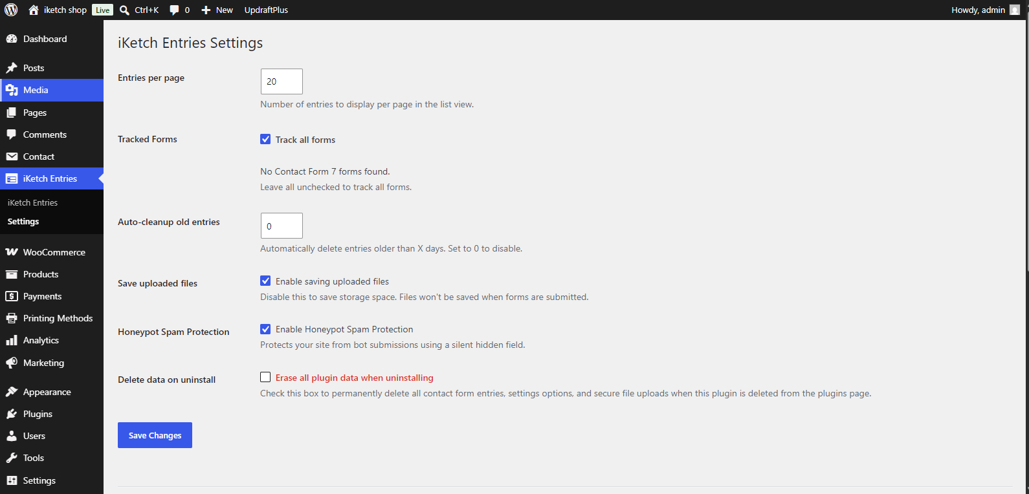Click the home icon beside iketch shop
Viewport: 1029px width, 494px height.
(34, 10)
